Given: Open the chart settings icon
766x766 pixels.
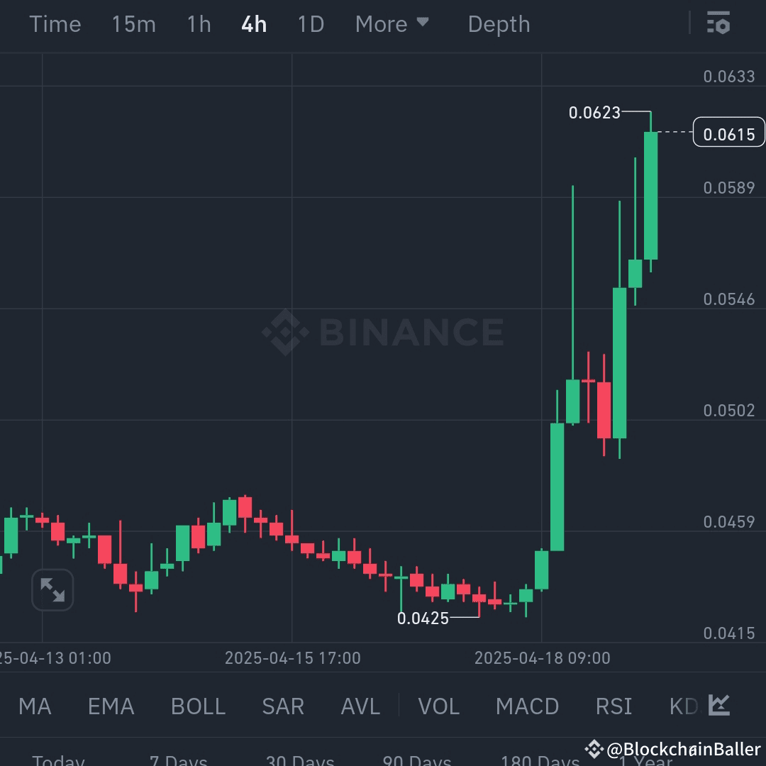Looking at the screenshot, I should (x=718, y=23).
